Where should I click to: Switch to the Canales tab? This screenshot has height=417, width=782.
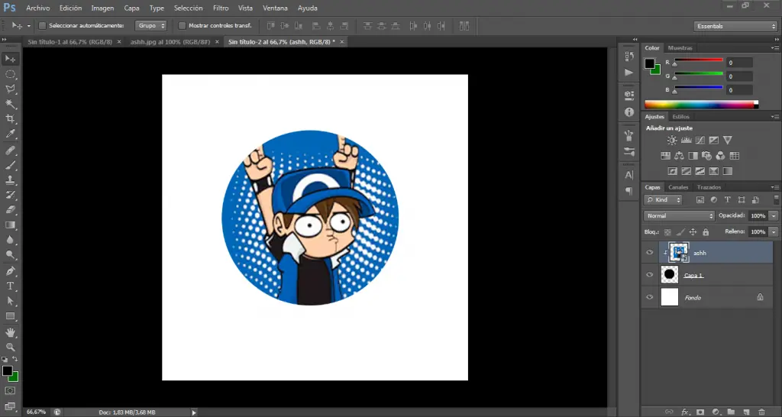678,188
